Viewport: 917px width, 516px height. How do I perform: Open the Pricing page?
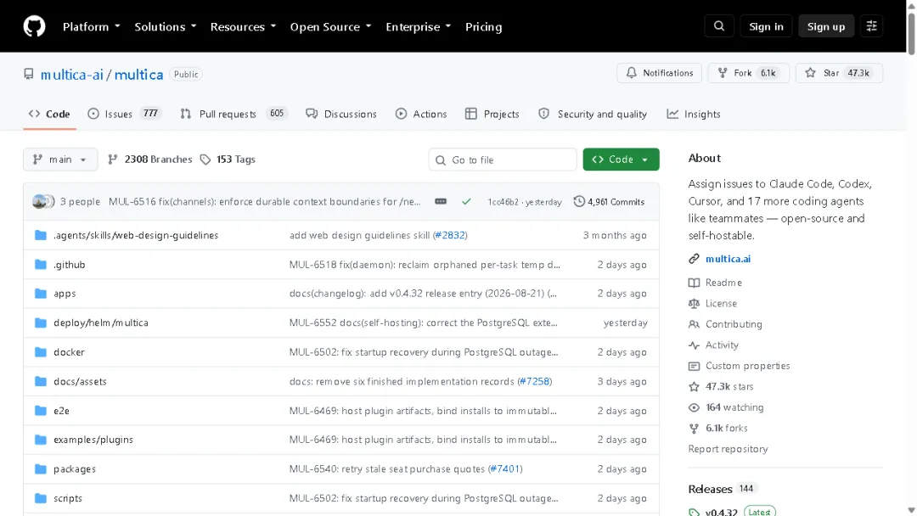(x=484, y=27)
